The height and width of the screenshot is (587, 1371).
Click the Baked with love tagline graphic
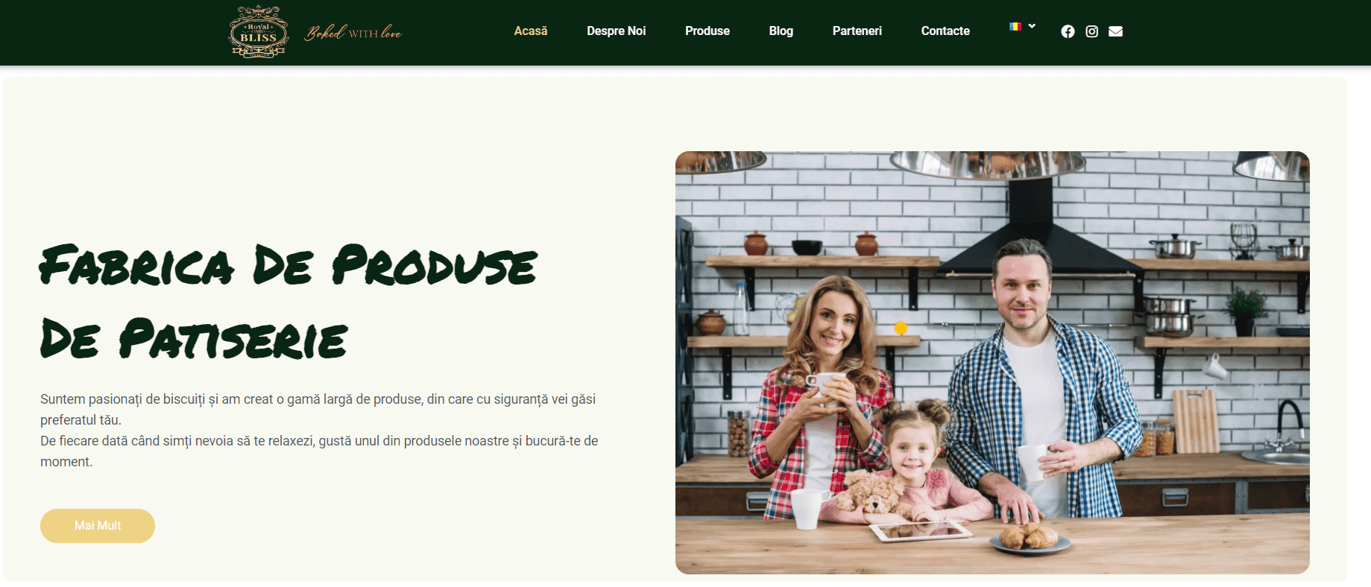353,32
